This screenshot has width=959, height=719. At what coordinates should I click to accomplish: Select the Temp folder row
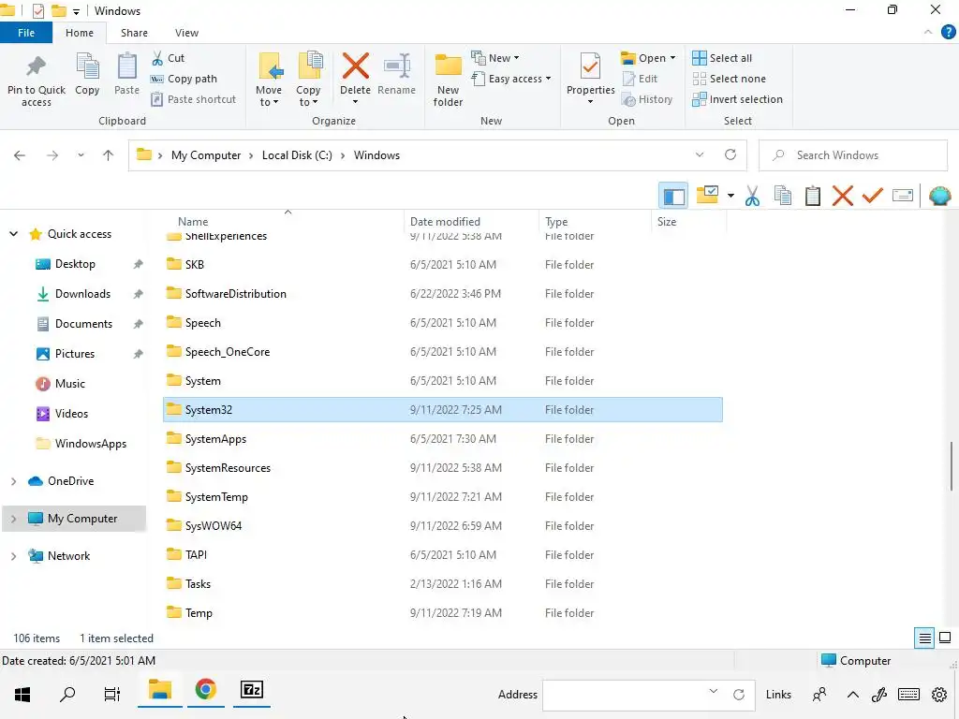(443, 613)
